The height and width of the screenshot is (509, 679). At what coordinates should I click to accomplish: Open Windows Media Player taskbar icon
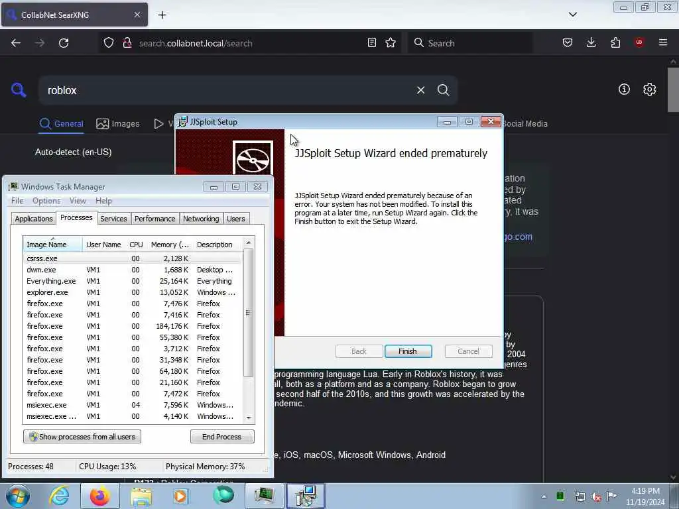[181, 496]
